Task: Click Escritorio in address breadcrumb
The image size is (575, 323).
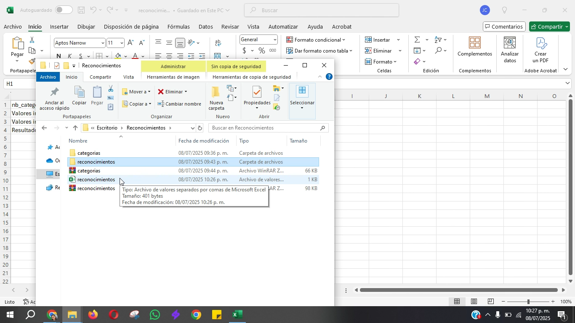Action: (107, 128)
